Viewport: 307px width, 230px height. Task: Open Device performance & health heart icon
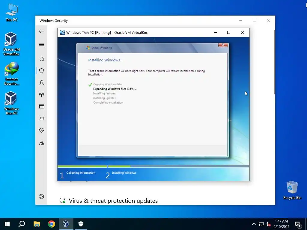41,131
